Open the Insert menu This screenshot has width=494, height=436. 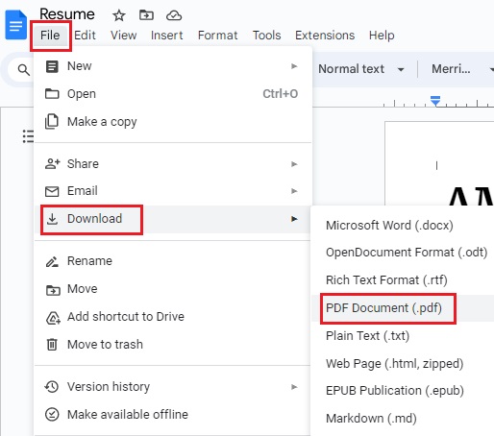click(167, 36)
